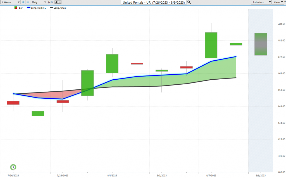Click the 482.00 price axis label
Viewport: 286px width, 178px height.
click(282, 41)
